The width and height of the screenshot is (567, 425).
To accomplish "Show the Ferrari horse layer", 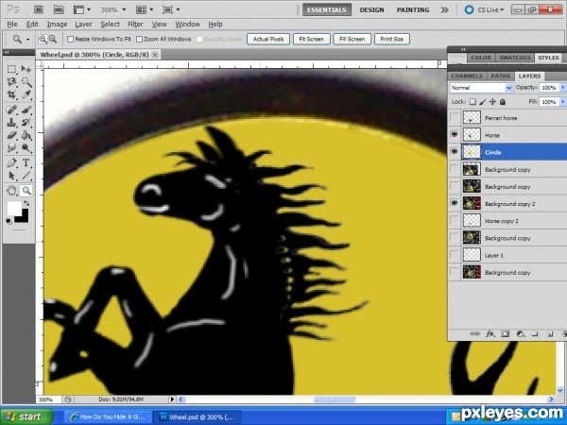I will [x=455, y=118].
